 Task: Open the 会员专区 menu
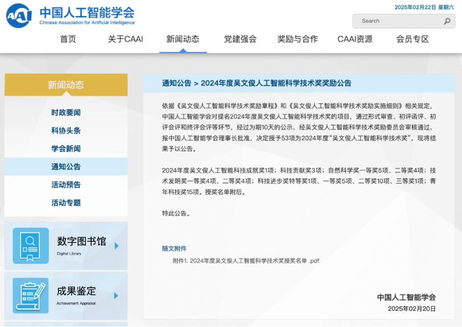point(412,39)
